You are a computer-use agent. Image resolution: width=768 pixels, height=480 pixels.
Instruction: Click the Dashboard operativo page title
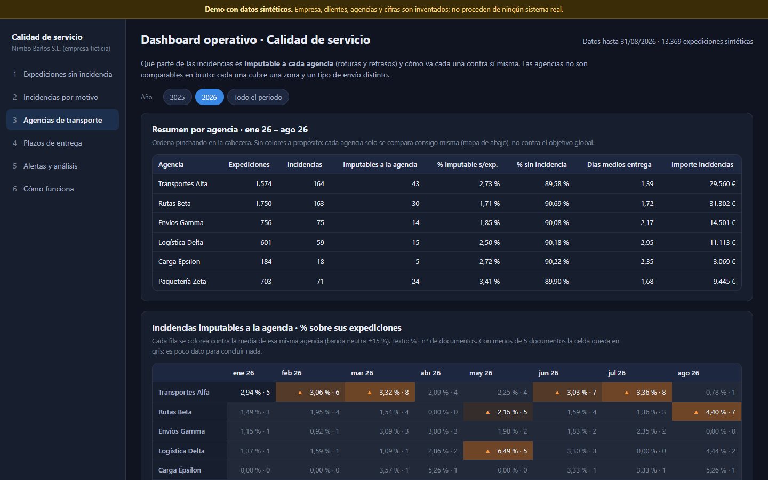[x=255, y=40]
